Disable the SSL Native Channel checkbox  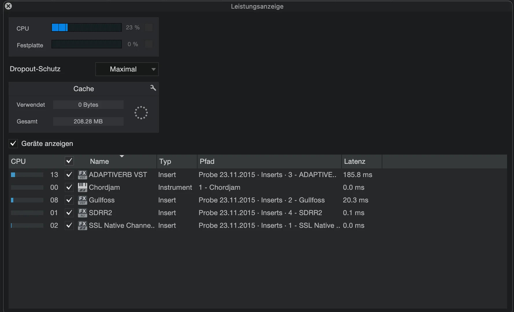coord(69,225)
